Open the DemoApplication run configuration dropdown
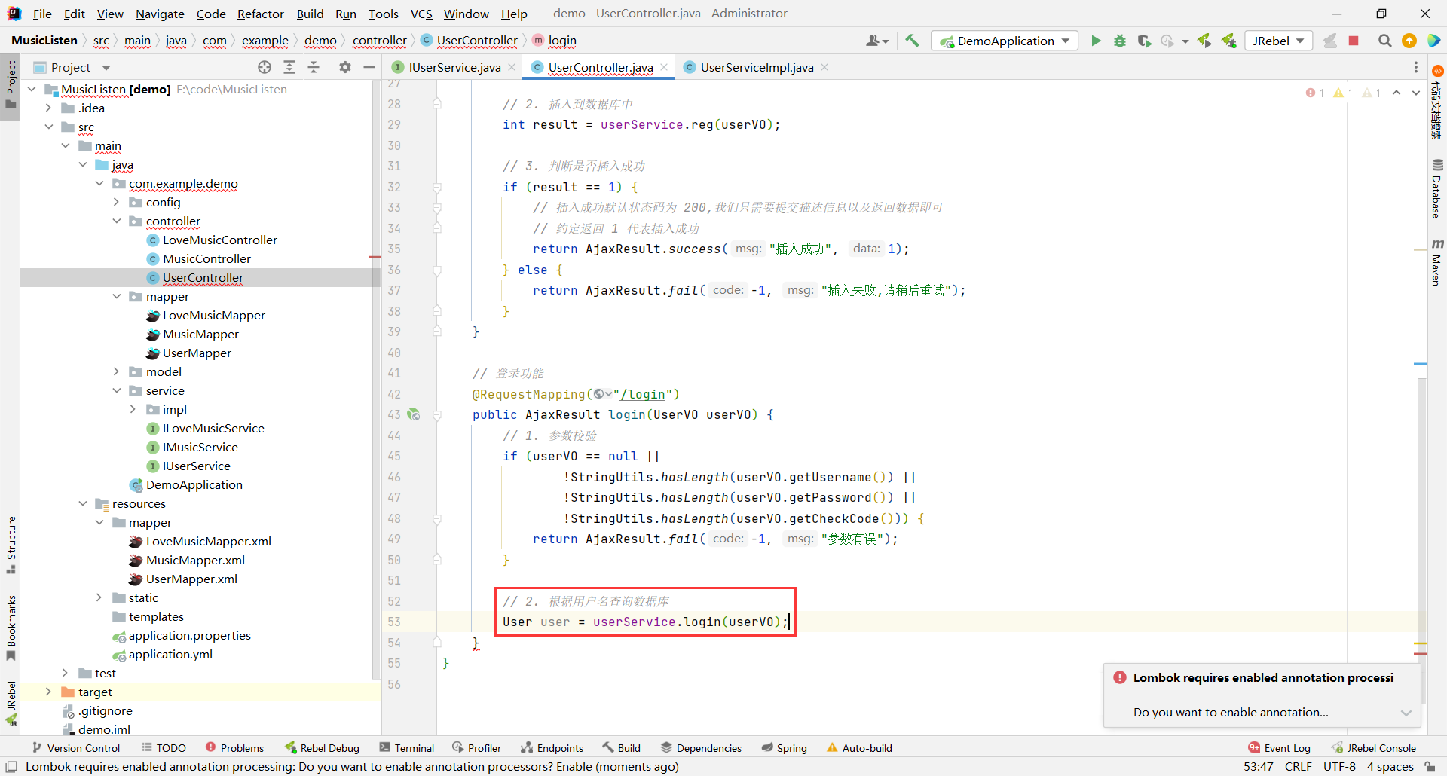The image size is (1447, 776). click(x=1005, y=41)
